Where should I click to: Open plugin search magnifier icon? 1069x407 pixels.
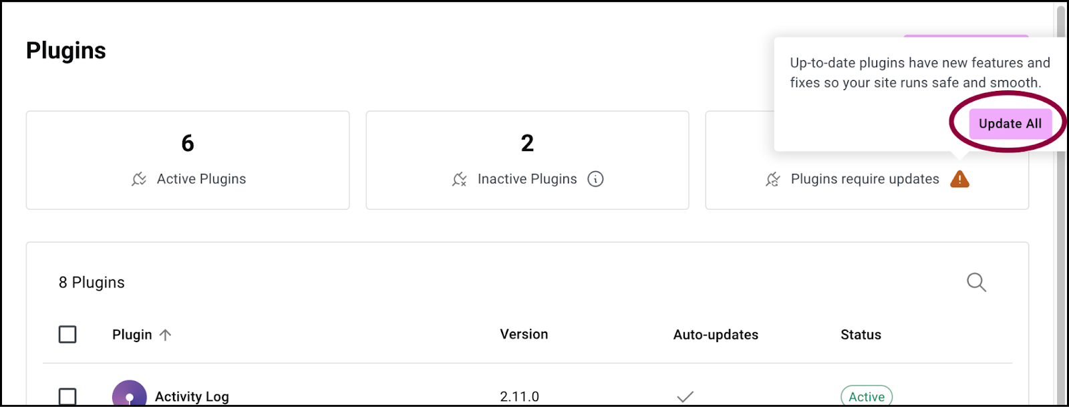tap(976, 282)
